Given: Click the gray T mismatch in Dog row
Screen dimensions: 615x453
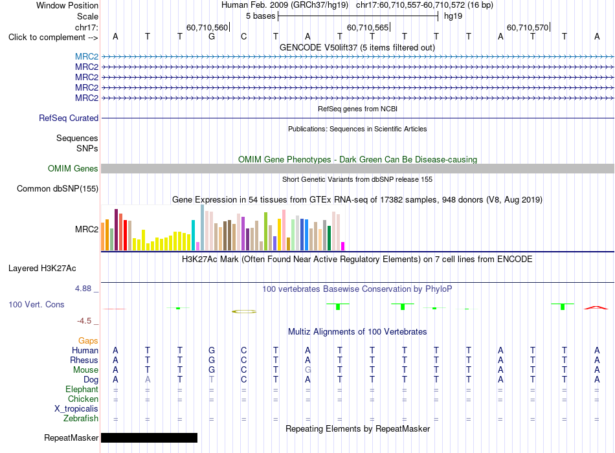Looking at the screenshot, I should (212, 380).
